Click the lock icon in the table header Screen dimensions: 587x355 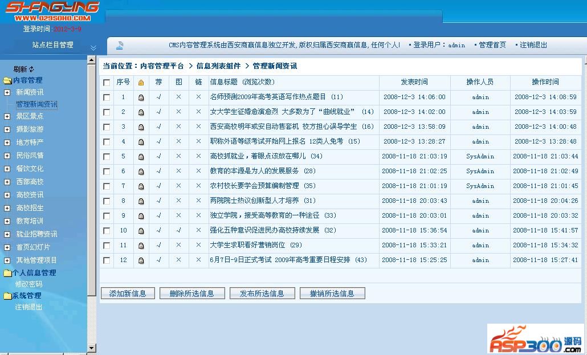[141, 83]
